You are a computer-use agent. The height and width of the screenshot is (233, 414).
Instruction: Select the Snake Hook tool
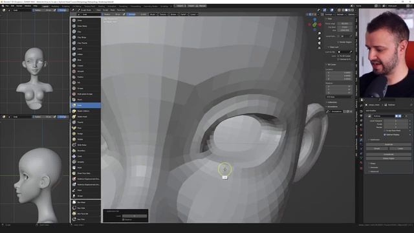[x=85, y=116]
